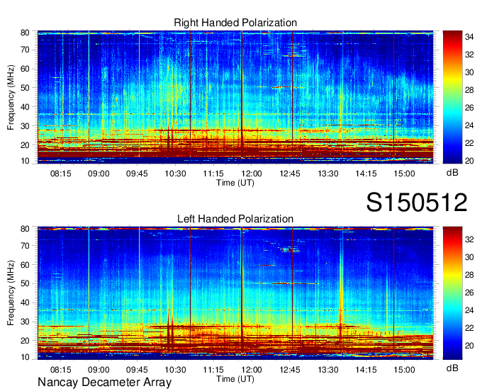Click '09:45' on the upper time axis

137,174
